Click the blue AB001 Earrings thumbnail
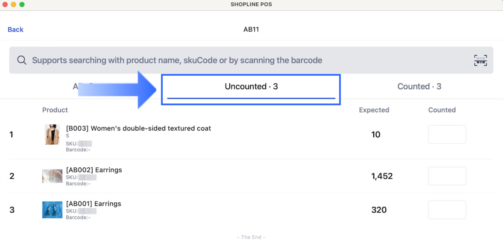The width and height of the screenshot is (503, 249). 52,210
